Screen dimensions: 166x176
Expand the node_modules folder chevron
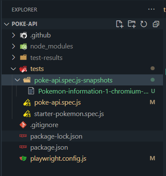coord(14,46)
